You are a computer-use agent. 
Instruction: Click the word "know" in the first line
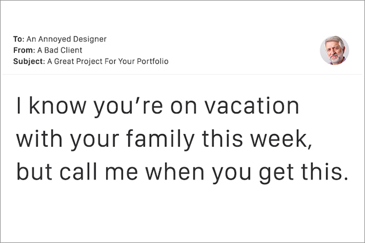click(x=58, y=106)
